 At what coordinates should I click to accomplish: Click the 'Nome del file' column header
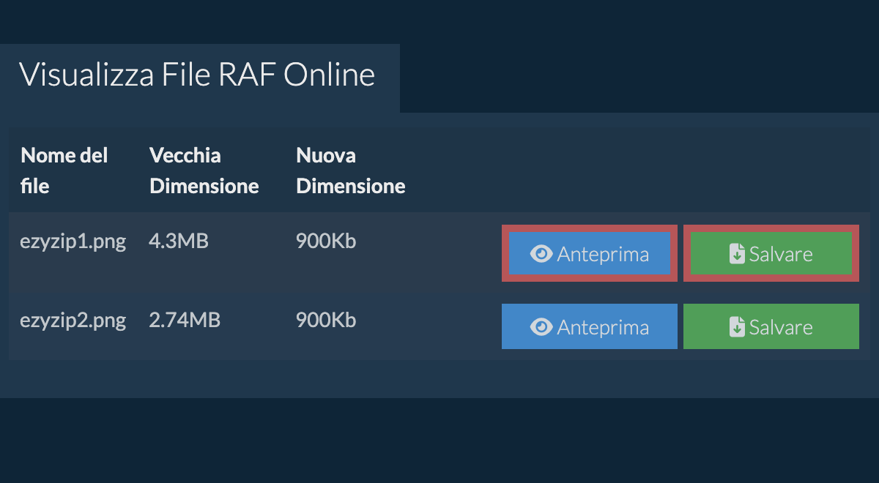tap(64, 171)
